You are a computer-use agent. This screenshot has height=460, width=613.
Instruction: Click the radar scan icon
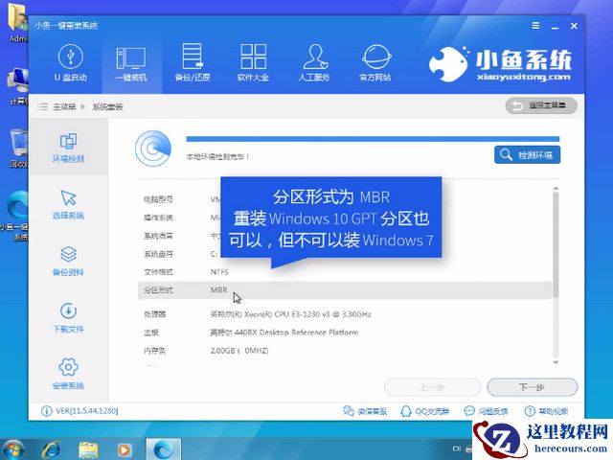coord(153,149)
